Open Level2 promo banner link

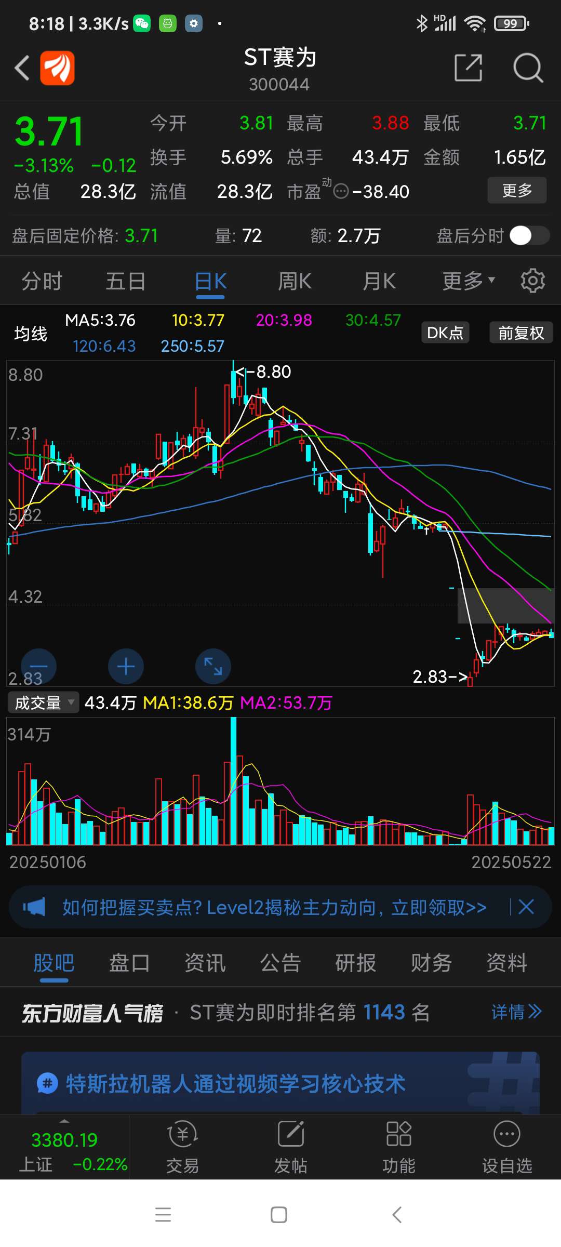point(274,907)
